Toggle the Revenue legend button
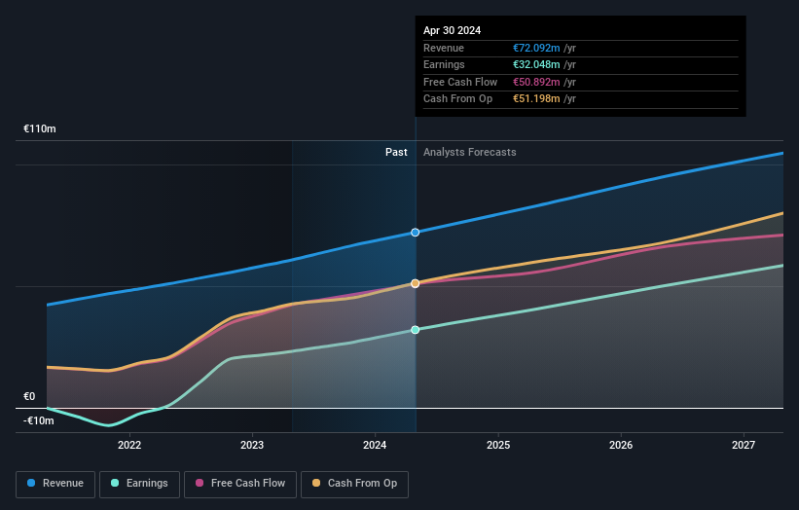This screenshot has width=799, height=510. pyautogui.click(x=55, y=484)
